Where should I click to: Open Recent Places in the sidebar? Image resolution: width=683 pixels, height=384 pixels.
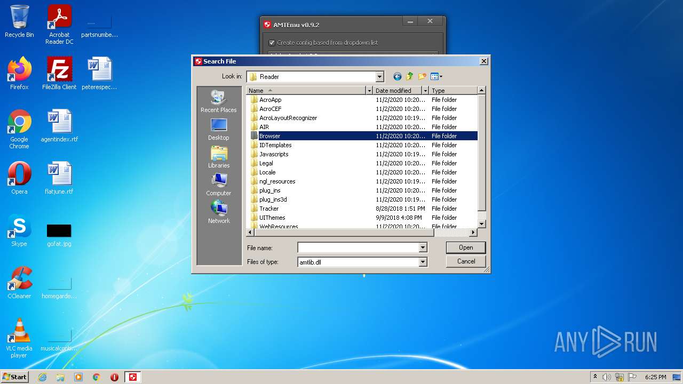click(x=219, y=101)
